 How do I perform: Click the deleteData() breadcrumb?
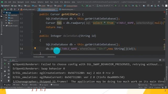tap(52, 57)
